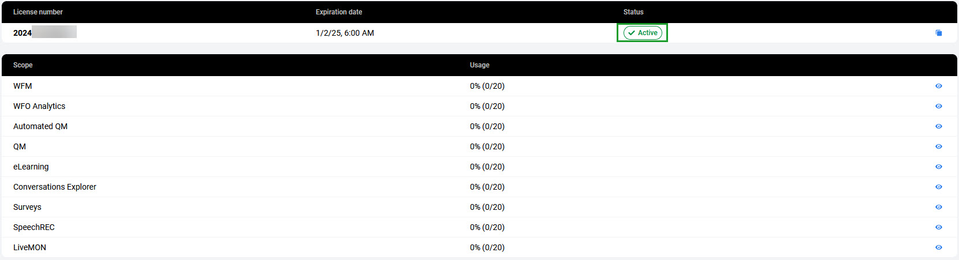
Task: Copy the license number icon
Action: click(939, 33)
